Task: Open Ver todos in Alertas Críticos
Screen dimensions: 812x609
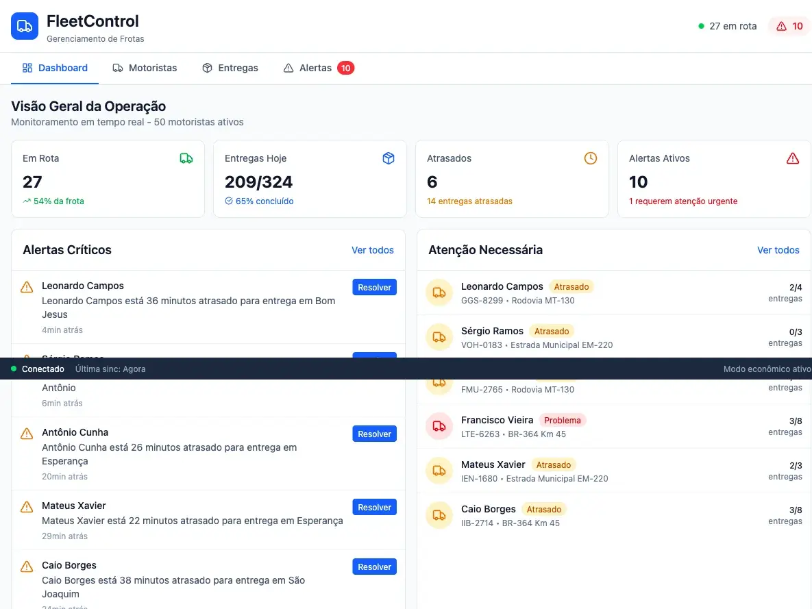Action: 372,250
